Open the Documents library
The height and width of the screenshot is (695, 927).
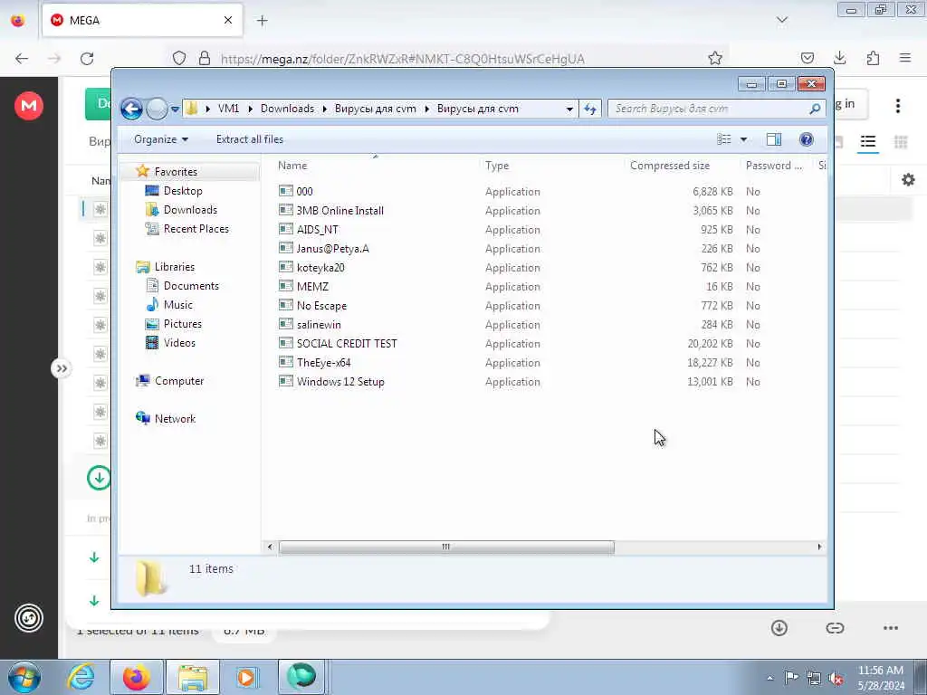tap(191, 285)
